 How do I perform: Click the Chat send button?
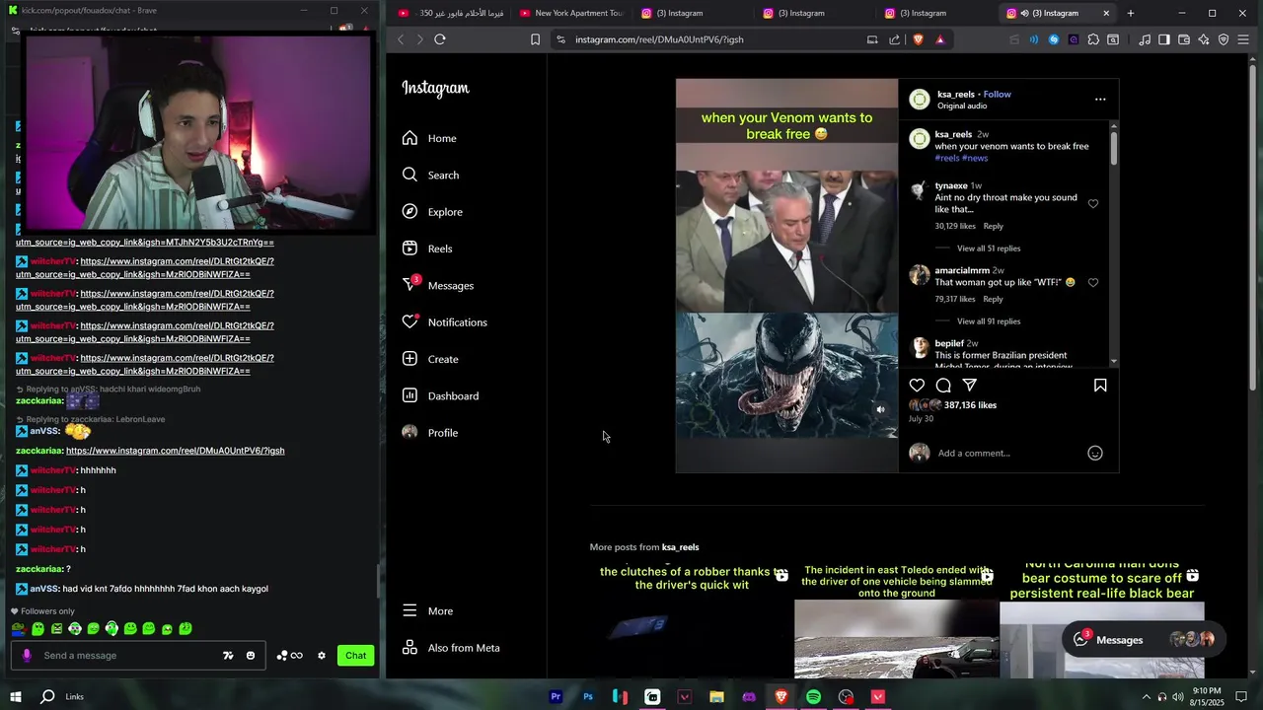(x=355, y=656)
